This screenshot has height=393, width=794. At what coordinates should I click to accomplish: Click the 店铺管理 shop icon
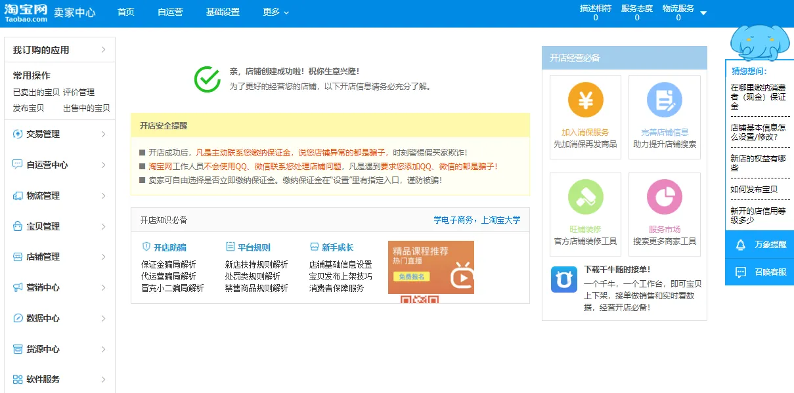[x=18, y=257]
